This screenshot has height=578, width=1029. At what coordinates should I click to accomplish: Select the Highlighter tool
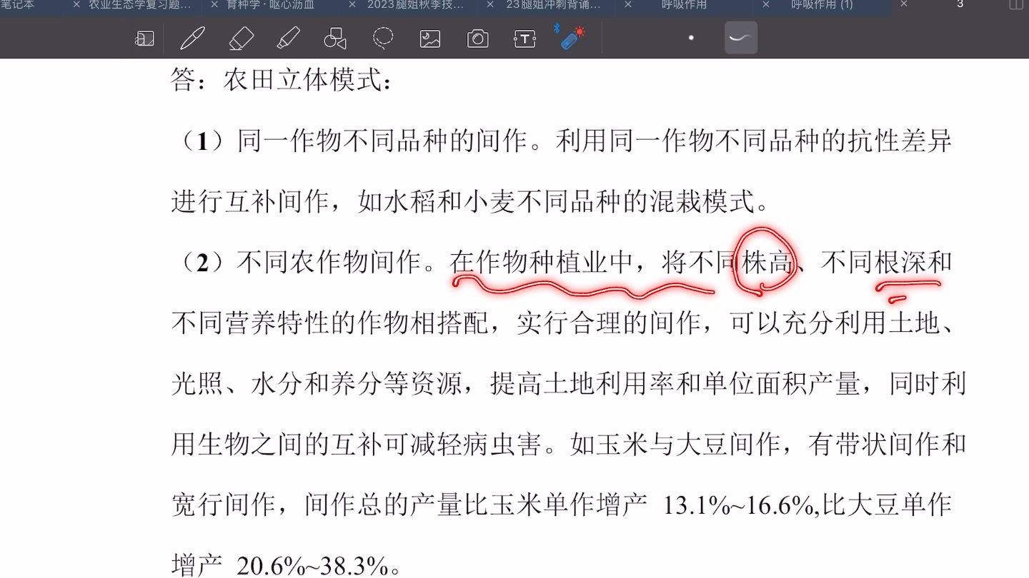288,38
